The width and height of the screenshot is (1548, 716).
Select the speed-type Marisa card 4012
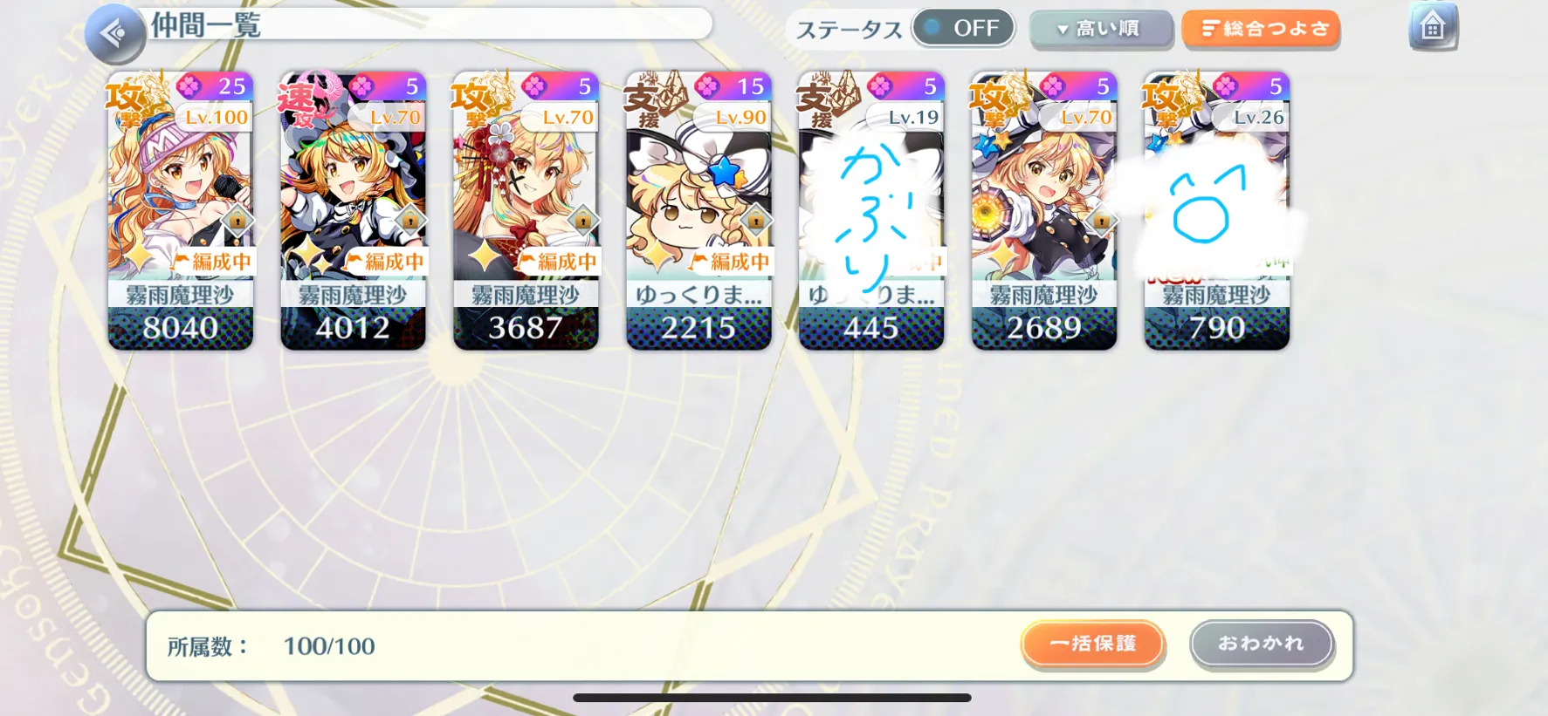tap(353, 211)
